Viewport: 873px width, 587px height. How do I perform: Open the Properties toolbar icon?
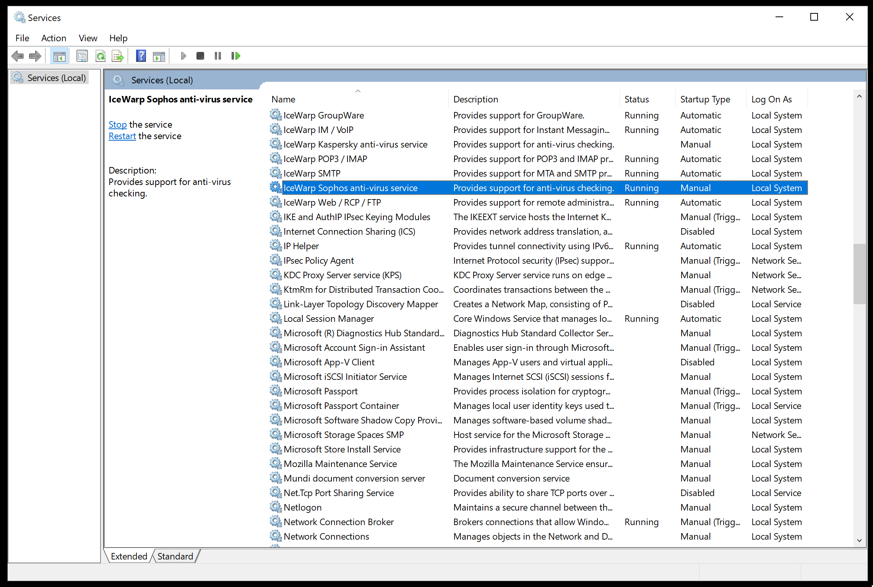82,56
